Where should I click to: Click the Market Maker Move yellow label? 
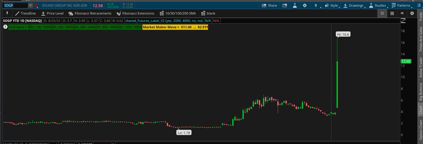(175, 27)
